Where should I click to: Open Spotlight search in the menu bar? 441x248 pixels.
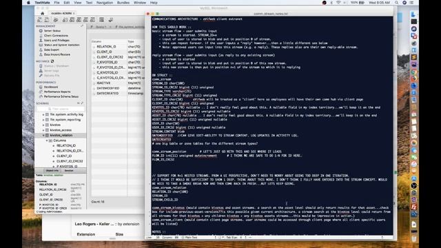tap(396, 3)
